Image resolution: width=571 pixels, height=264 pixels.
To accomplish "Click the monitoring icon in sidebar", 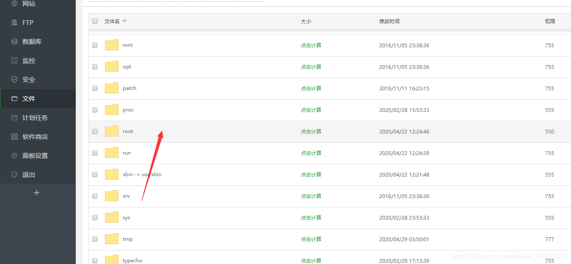I will [14, 61].
